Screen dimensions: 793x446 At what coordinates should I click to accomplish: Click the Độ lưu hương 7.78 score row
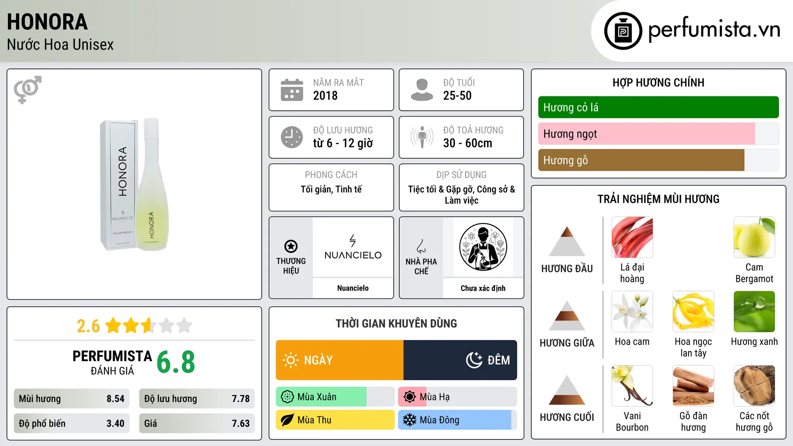[x=197, y=398]
